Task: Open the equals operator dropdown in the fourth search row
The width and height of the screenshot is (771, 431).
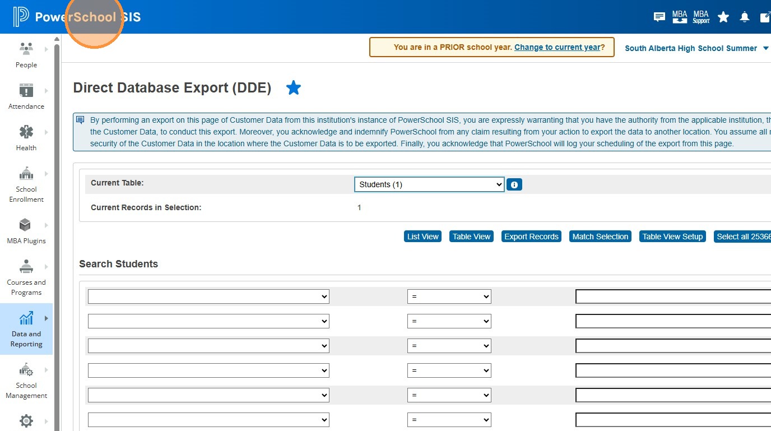Action: (x=449, y=370)
